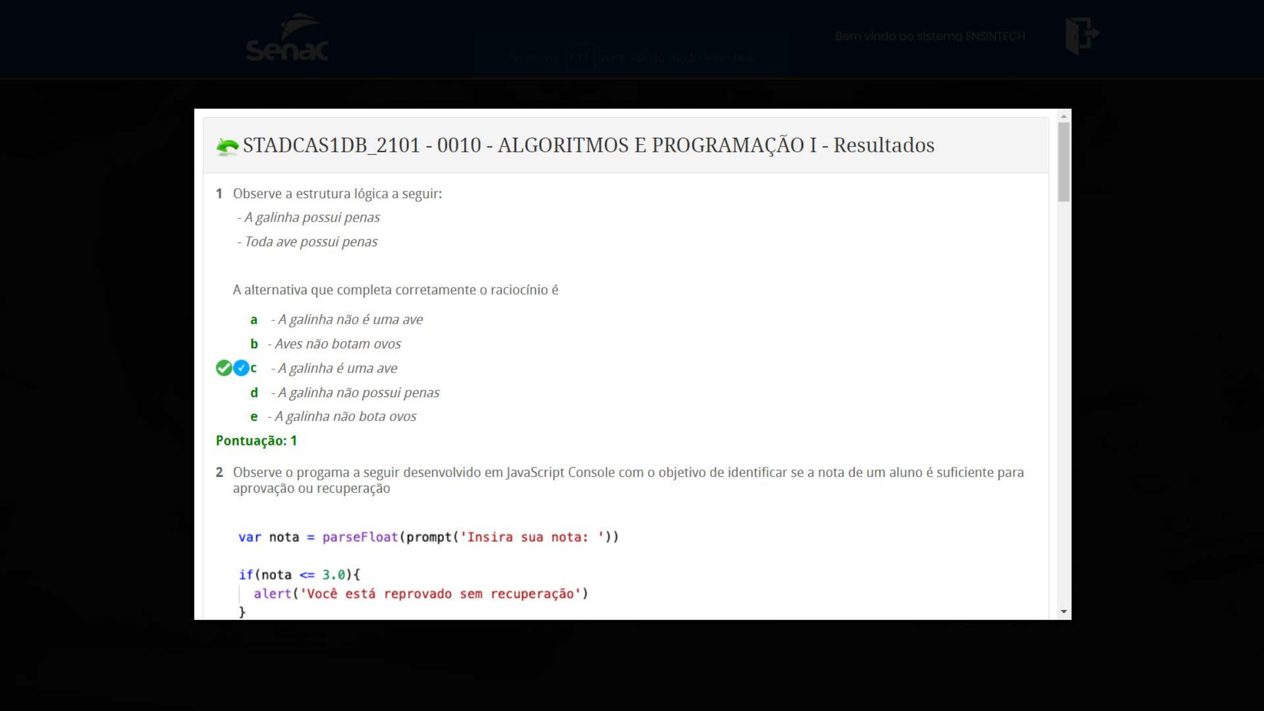This screenshot has width=1264, height=711.
Task: Click the green back arrow icon
Action: [227, 146]
